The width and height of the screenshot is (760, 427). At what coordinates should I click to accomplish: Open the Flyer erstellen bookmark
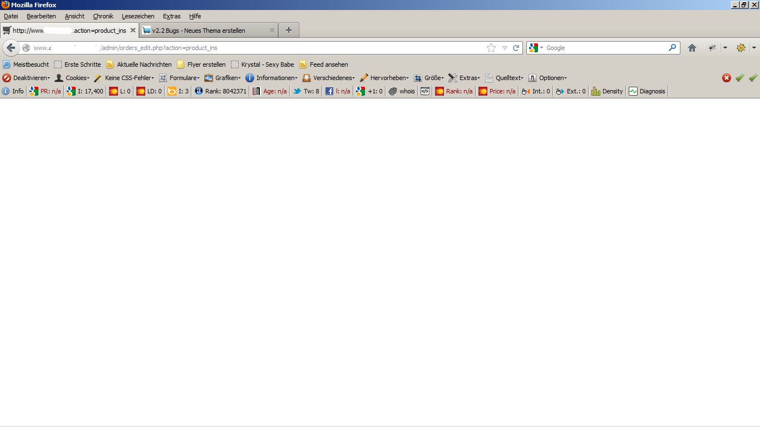pos(201,64)
